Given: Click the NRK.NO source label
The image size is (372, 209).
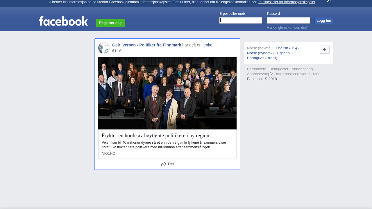Looking at the screenshot, I should (x=108, y=154).
